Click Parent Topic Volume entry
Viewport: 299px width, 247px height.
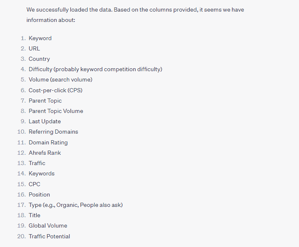click(x=56, y=111)
